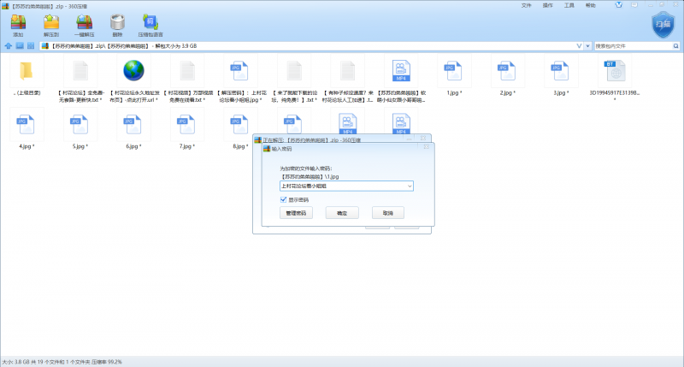The image size is (684, 367).
Task: Click the 解压到 (Extract to) icon
Action: [x=51, y=21]
